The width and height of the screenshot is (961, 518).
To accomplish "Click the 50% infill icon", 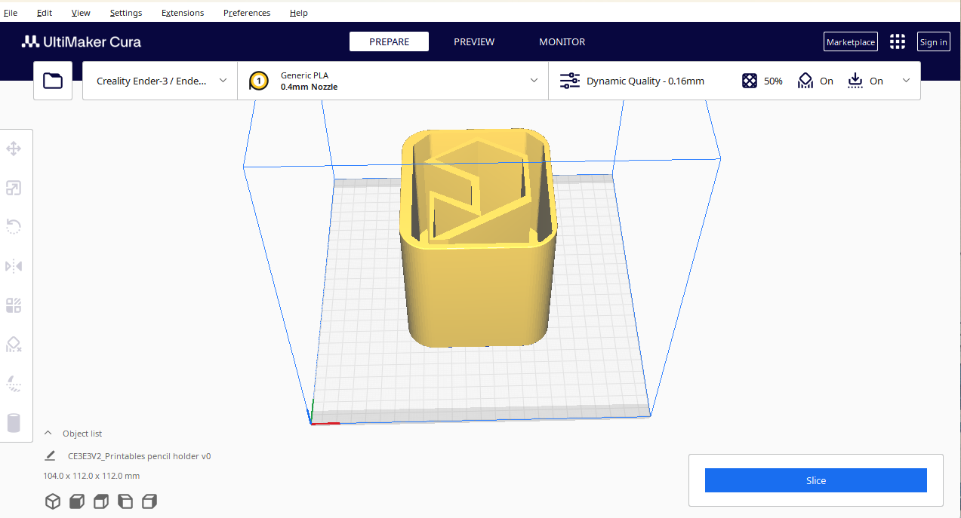I will [750, 81].
